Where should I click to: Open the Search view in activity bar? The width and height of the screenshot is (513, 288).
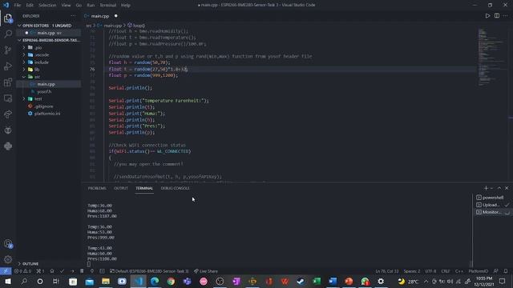(x=8, y=34)
